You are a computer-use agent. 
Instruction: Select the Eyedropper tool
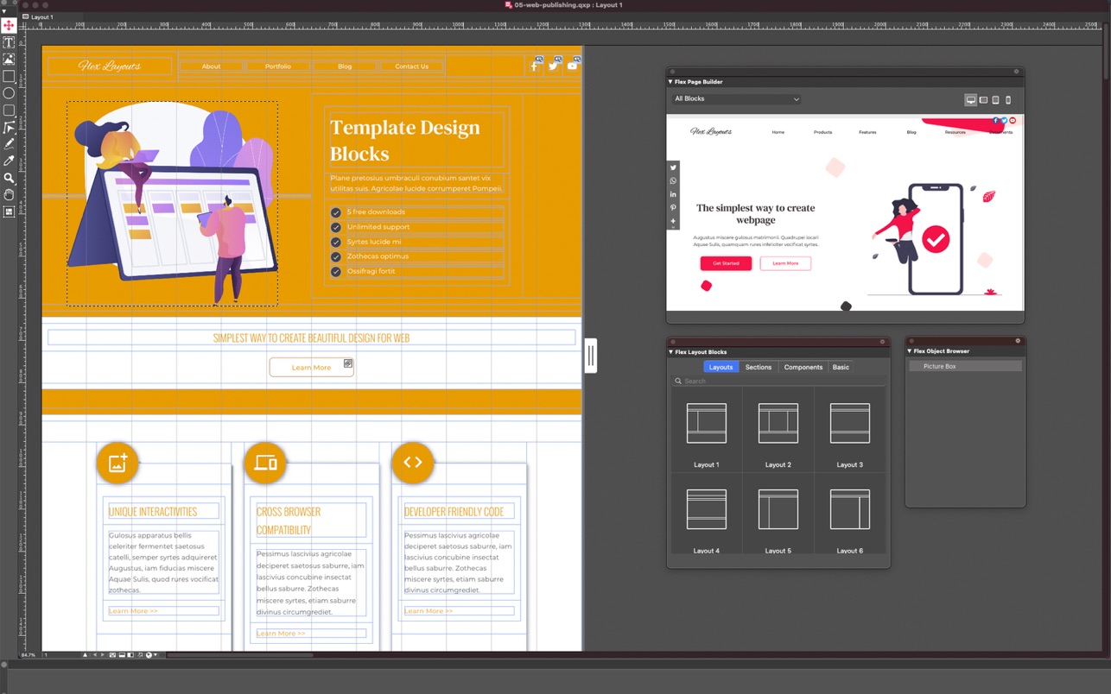coord(9,161)
